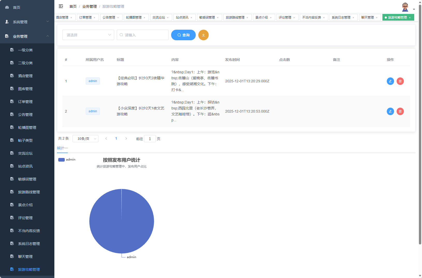Toggle the admin series in chart legend

click(x=67, y=160)
